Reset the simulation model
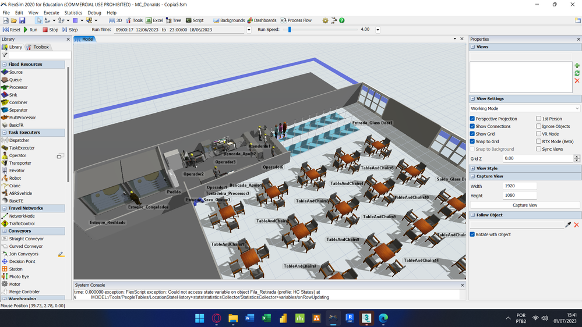The width and height of the screenshot is (582, 327). tap(12, 30)
